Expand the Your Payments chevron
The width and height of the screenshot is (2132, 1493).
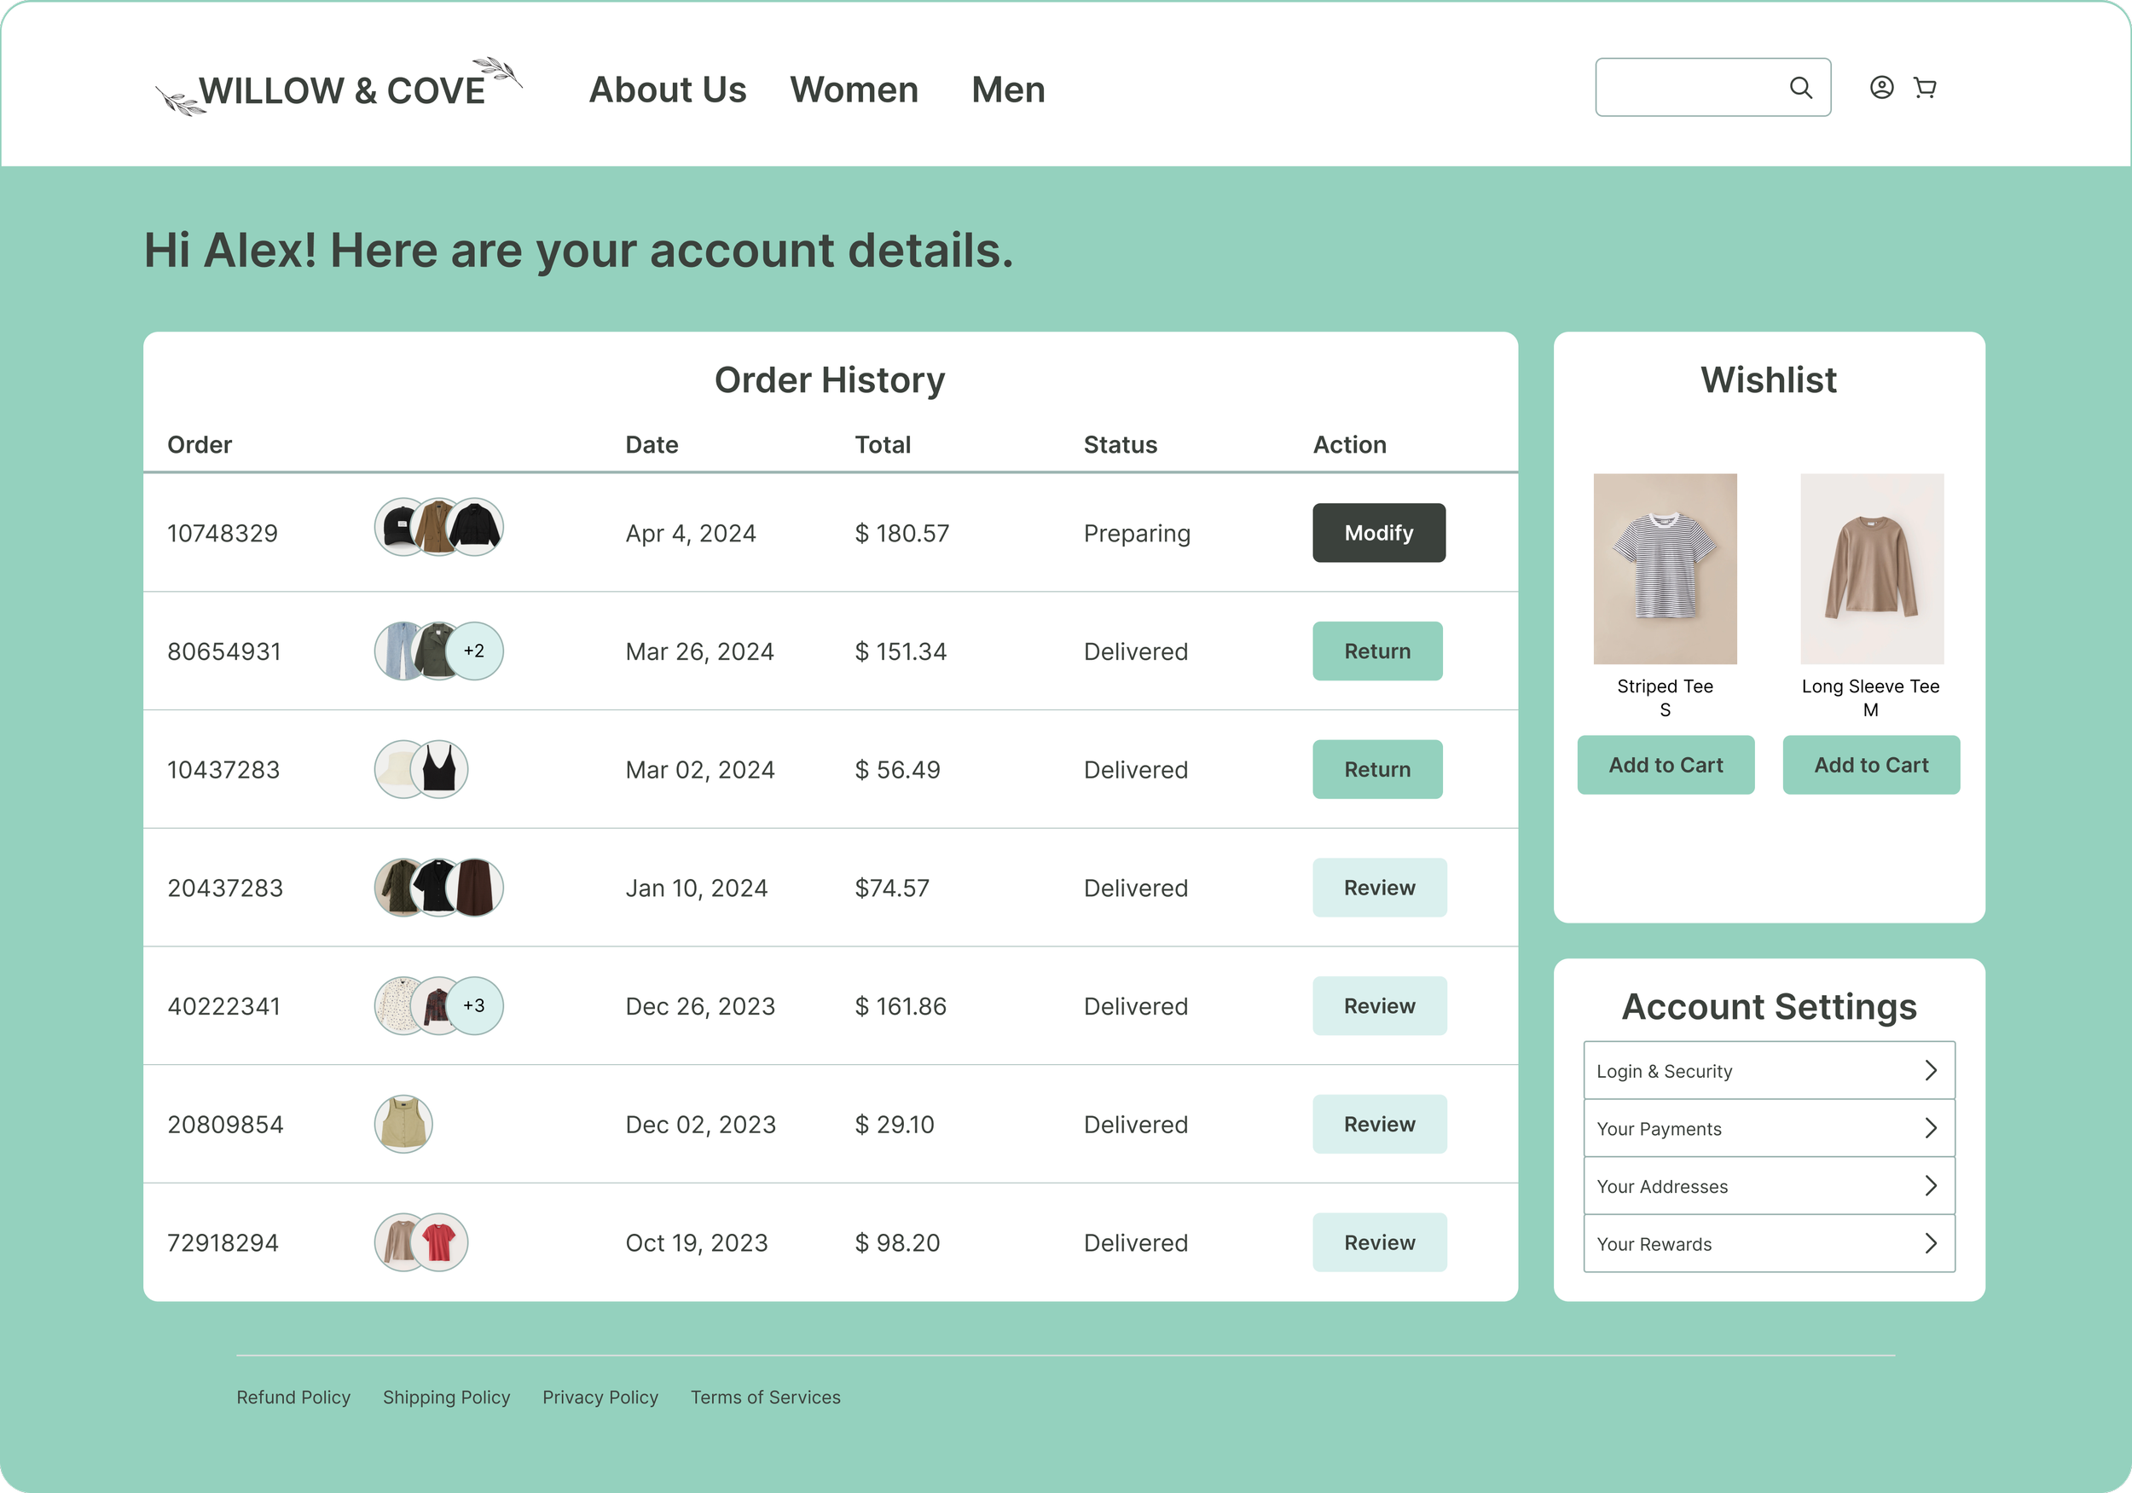(1931, 1128)
